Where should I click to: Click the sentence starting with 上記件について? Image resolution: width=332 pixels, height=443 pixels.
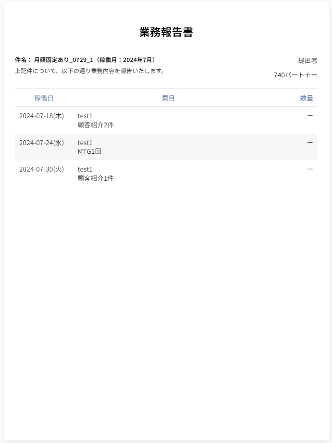tap(90, 71)
